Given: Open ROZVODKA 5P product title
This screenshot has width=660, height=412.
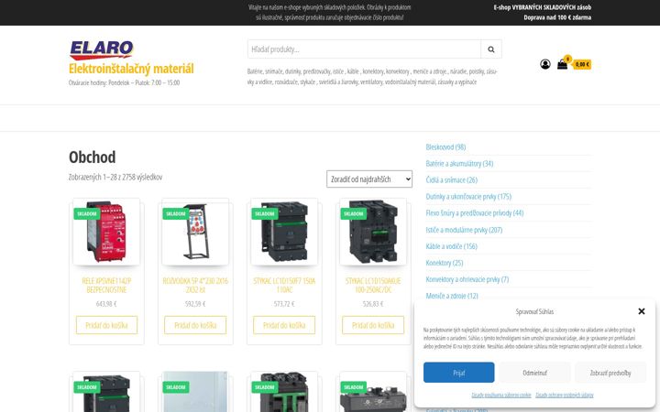Looking at the screenshot, I should point(195,285).
